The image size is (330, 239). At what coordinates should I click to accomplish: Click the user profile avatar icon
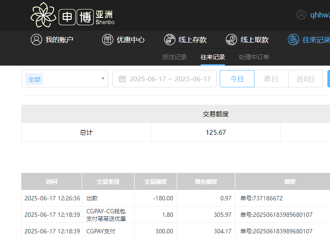coord(301,15)
